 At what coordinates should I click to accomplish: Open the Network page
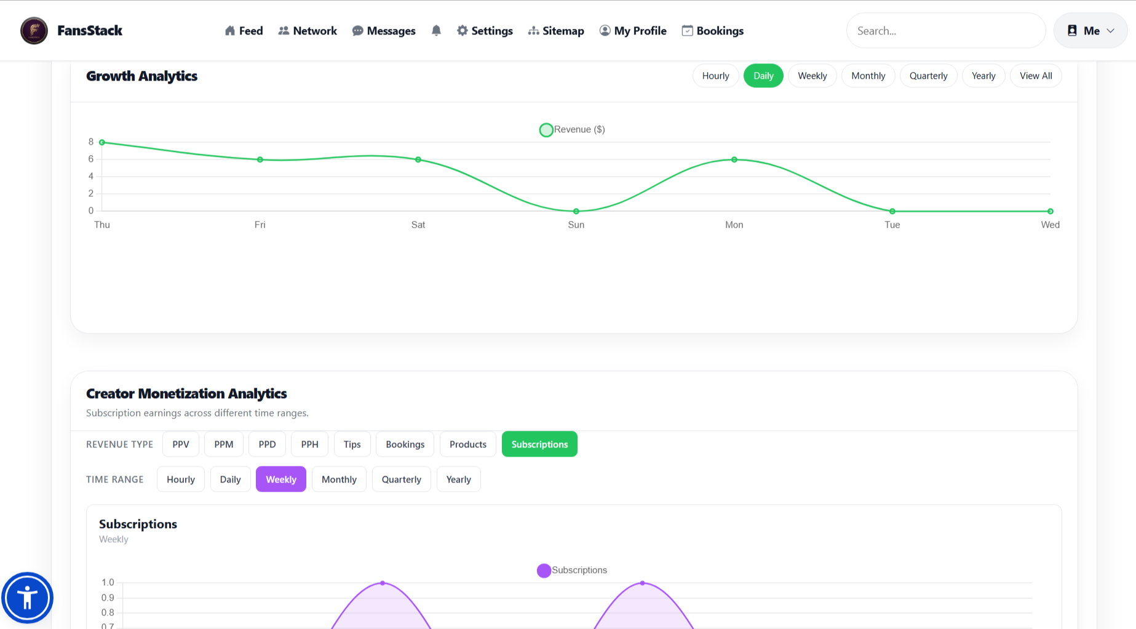(308, 31)
